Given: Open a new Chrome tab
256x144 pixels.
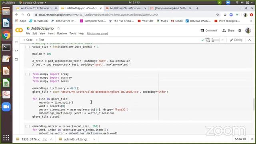Looking at the screenshot, I should point(197,8).
